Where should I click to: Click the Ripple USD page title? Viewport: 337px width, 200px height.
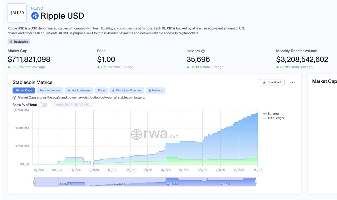[x=62, y=16]
